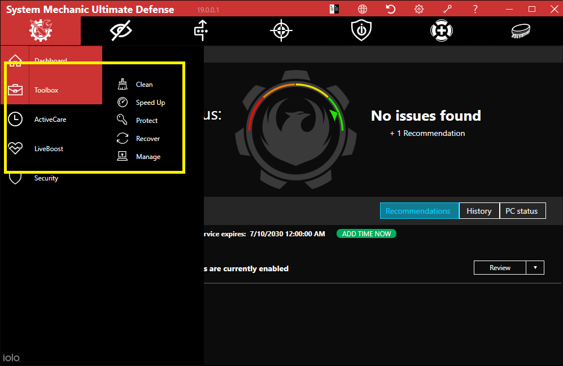Click the '+ 1 Recommendation' text
This screenshot has width=563, height=366.
click(x=427, y=133)
